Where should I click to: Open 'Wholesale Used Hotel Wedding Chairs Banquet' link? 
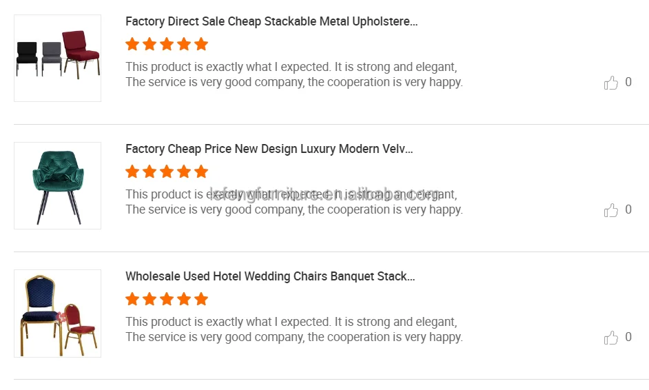(x=270, y=276)
